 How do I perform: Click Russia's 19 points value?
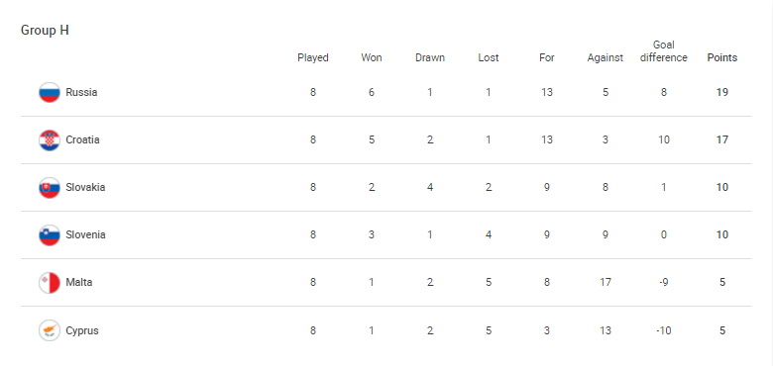(722, 92)
